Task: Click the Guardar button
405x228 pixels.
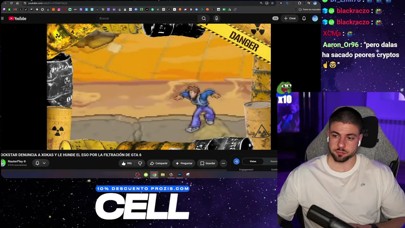Action: pos(208,163)
